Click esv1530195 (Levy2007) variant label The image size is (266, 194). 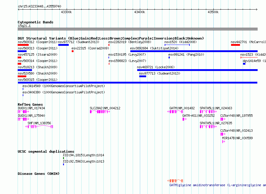127,54
